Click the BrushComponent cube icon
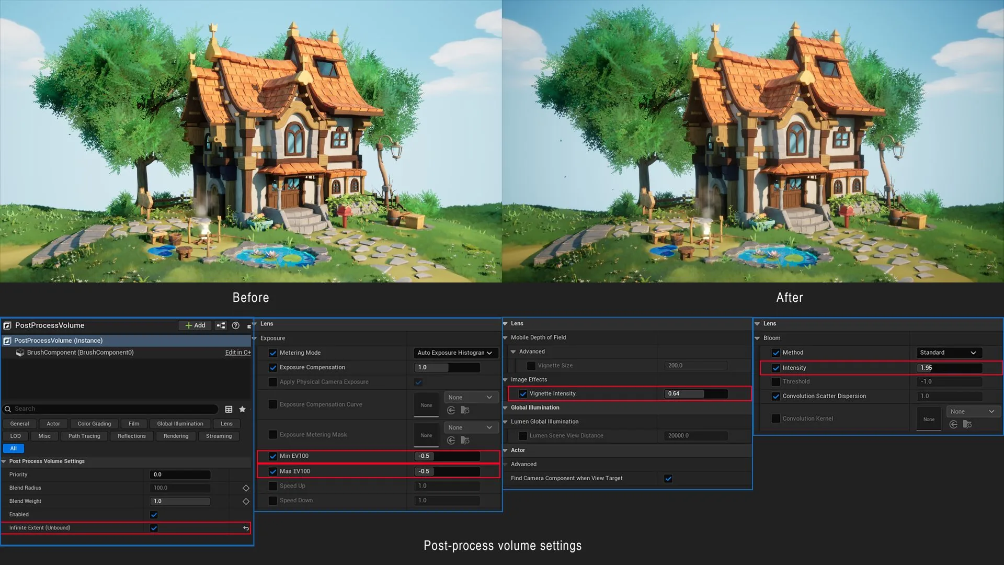This screenshot has width=1004, height=565. point(20,353)
